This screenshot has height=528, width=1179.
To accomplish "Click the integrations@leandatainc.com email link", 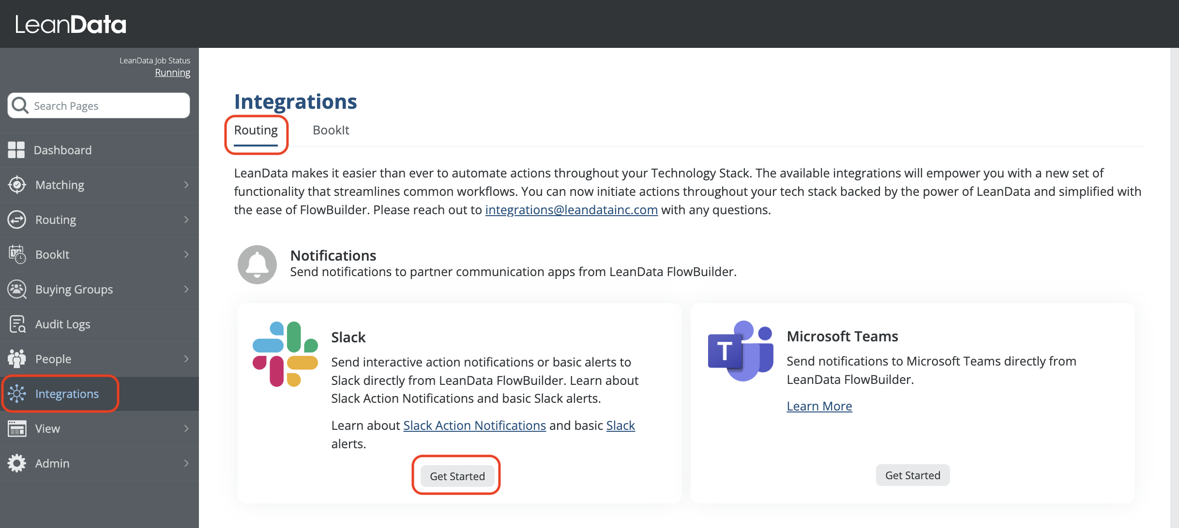I will (x=572, y=210).
